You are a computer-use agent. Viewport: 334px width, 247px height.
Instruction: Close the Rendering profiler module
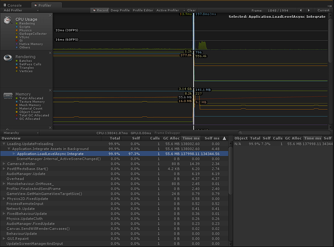pos(50,52)
